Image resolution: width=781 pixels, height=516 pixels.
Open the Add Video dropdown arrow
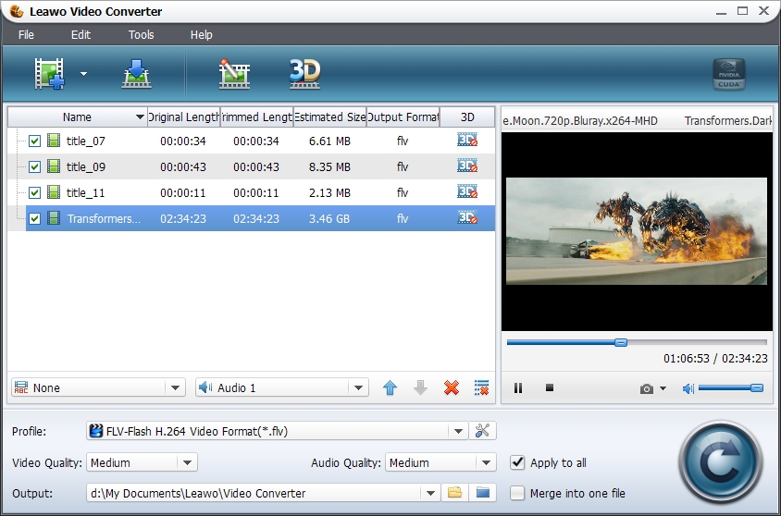(83, 74)
